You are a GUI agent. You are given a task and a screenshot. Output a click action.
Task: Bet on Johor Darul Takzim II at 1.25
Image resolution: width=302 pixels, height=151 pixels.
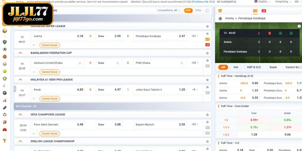160,89
